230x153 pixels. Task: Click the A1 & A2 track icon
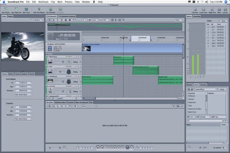[x=50, y=91]
